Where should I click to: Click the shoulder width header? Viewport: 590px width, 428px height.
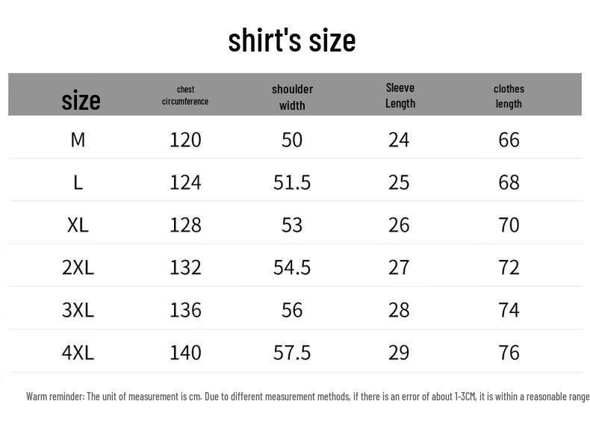pos(292,97)
